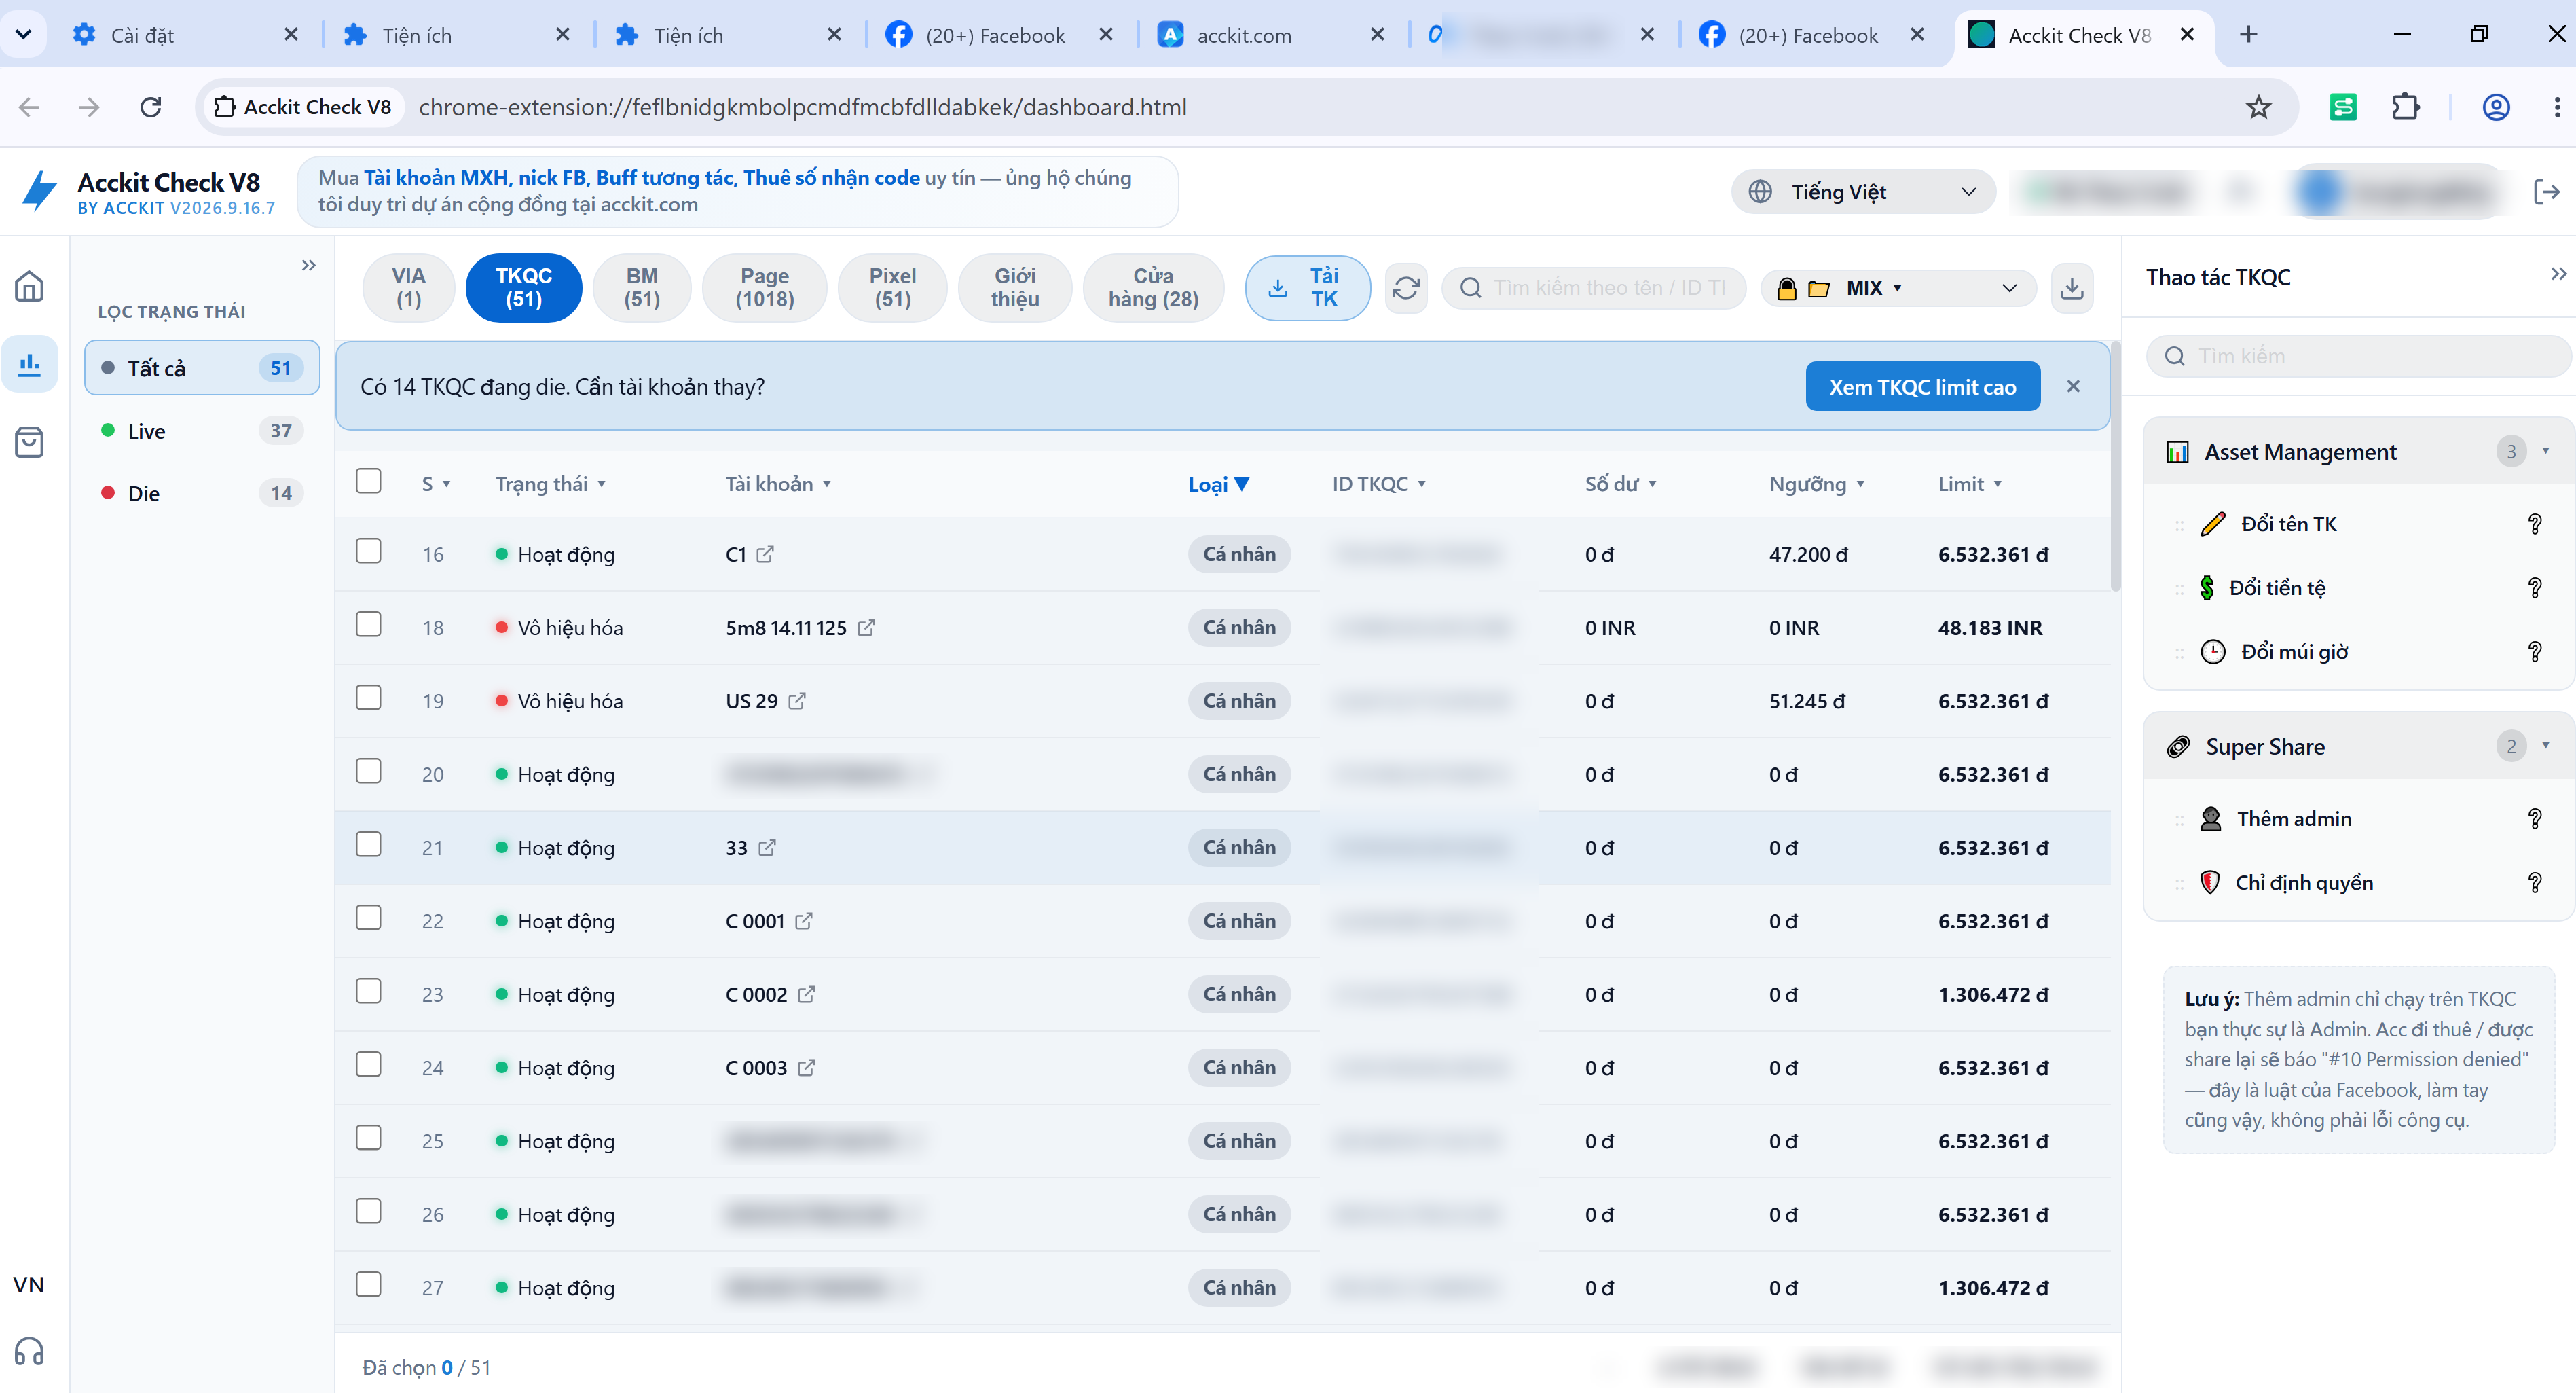Open external link icon next to C1

pos(765,554)
